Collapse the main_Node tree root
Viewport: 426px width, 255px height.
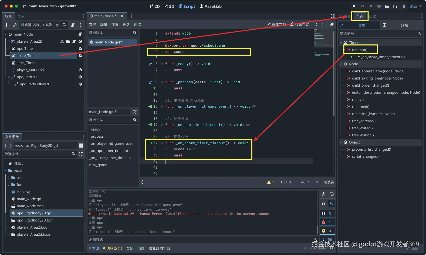coord(6,34)
